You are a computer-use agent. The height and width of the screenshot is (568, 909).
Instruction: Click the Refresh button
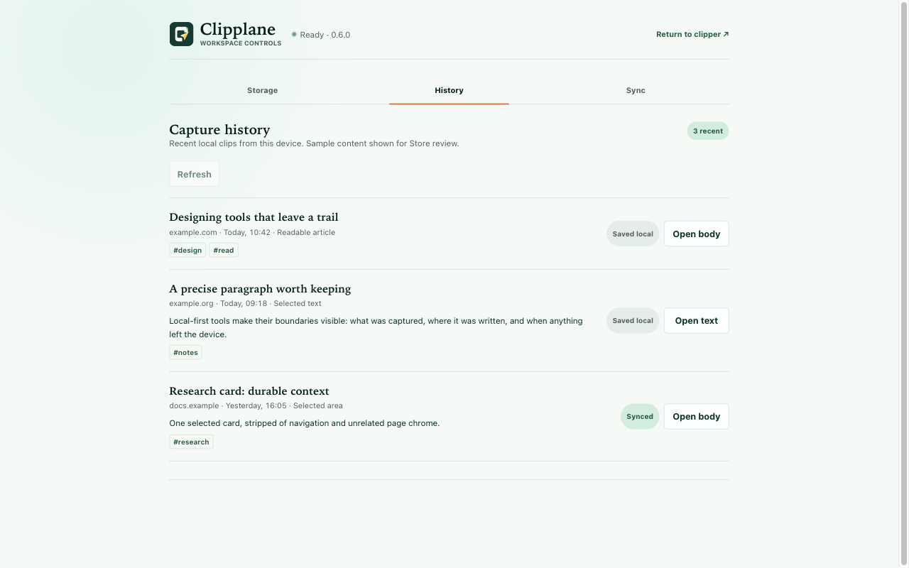pyautogui.click(x=195, y=174)
